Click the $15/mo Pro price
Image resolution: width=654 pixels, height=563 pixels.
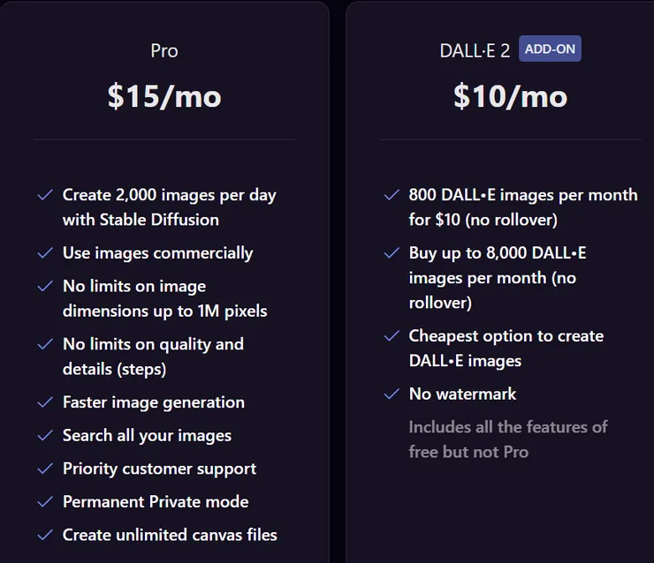pyautogui.click(x=164, y=95)
